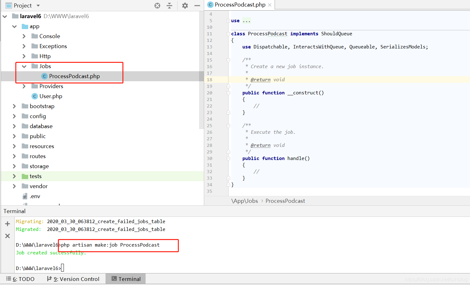Viewport: 470px width, 285px height.
Task: Hide the Project panel with minus icon
Action: [x=197, y=5]
